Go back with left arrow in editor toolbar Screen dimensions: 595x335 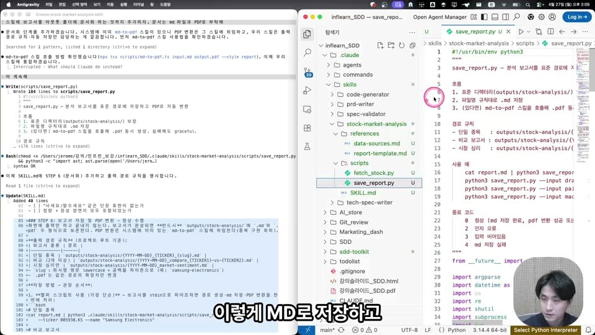[562, 32]
